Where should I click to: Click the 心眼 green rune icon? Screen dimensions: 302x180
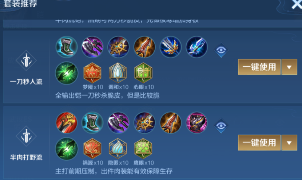(143, 73)
